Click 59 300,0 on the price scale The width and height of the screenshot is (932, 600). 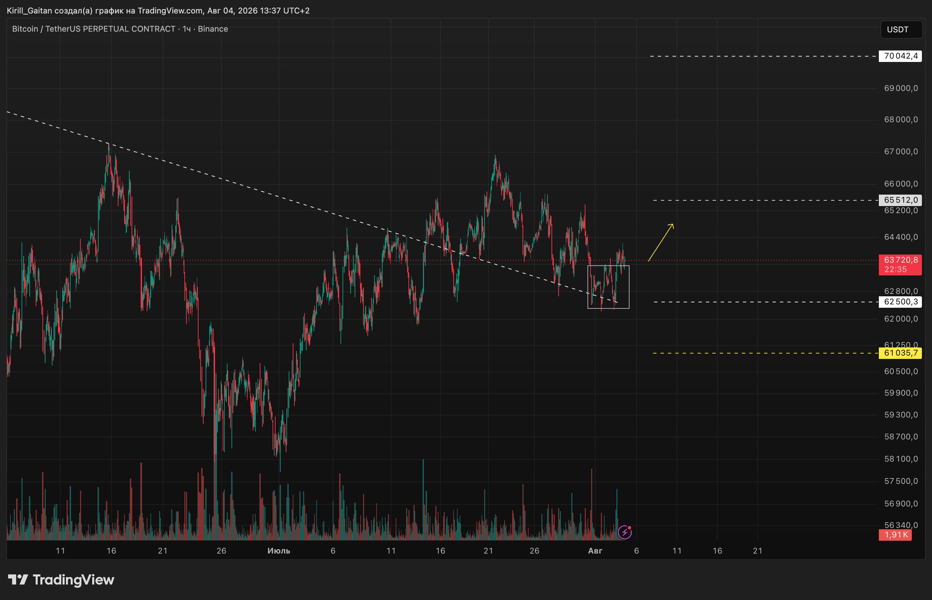(x=901, y=415)
